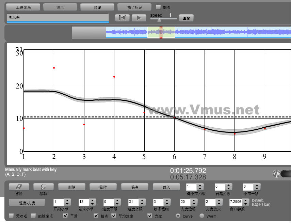The width and height of the screenshot is (291, 223).
Task: Increase the 结束小节 value with up arrow
Action: 92,200
